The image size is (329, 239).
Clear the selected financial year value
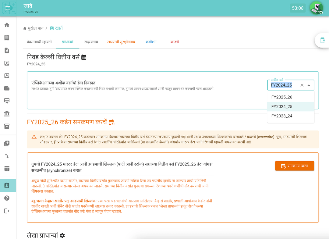pos(302,85)
